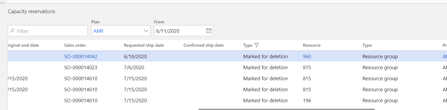Click the search magnifier in Filter box
The height and width of the screenshot is (110, 447).
click(x=12, y=31)
